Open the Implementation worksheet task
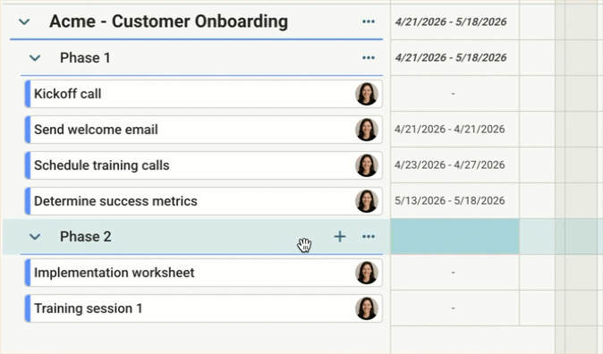The height and width of the screenshot is (354, 603). click(204, 273)
